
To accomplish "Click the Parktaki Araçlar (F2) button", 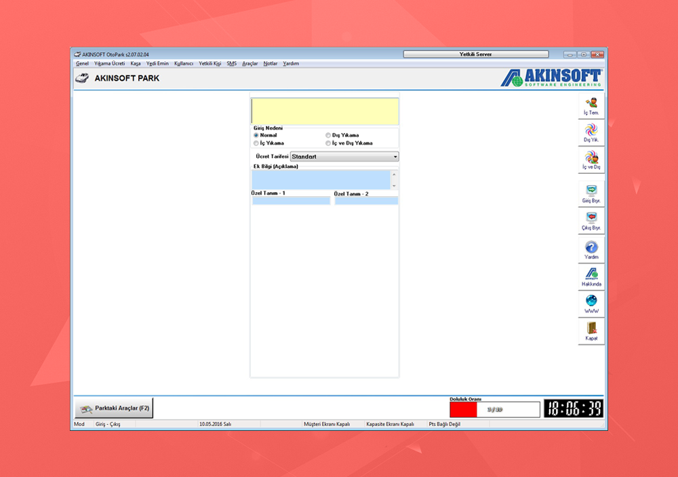I will point(114,408).
